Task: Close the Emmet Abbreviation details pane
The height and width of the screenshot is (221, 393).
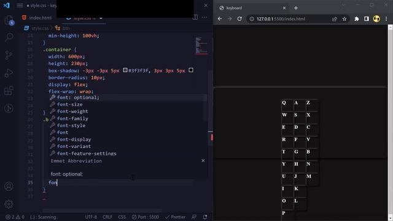Action: coord(203,161)
